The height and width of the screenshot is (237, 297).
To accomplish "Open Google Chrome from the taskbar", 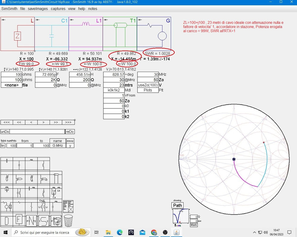I will 154,232.
